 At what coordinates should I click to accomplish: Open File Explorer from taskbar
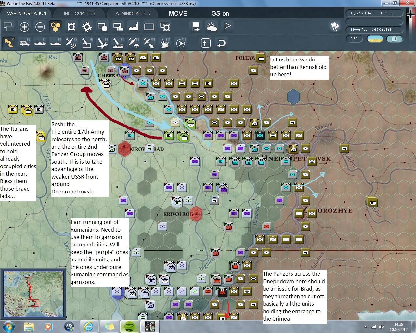[29, 326]
